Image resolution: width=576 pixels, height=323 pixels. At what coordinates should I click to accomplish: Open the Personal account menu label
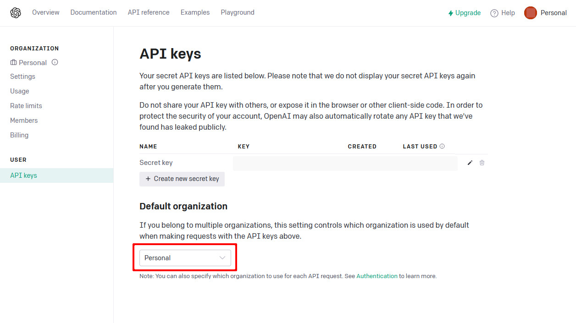coord(554,13)
